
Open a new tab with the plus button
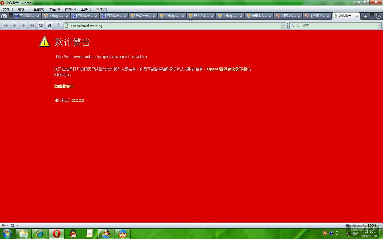click(x=365, y=16)
